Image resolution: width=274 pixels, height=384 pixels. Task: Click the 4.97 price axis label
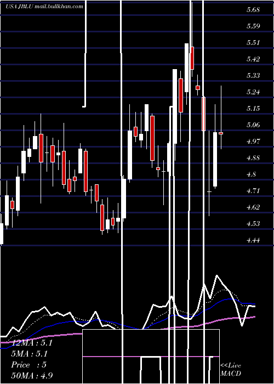[253, 142]
